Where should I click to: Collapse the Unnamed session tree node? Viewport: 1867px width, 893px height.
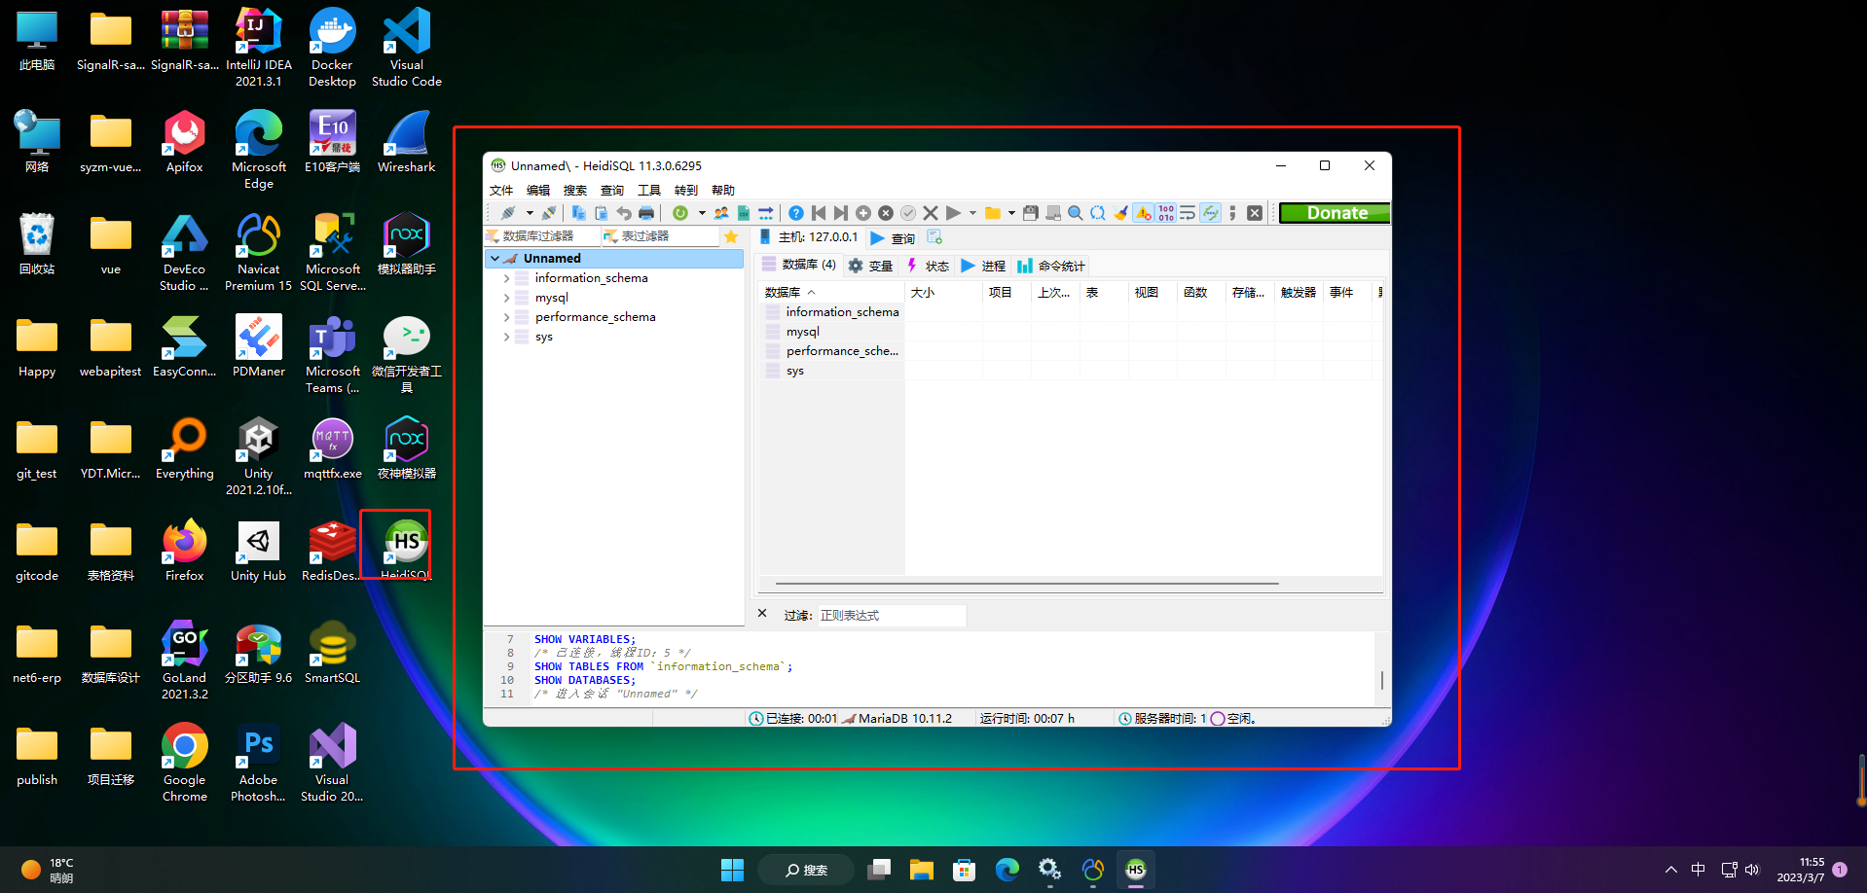point(495,259)
